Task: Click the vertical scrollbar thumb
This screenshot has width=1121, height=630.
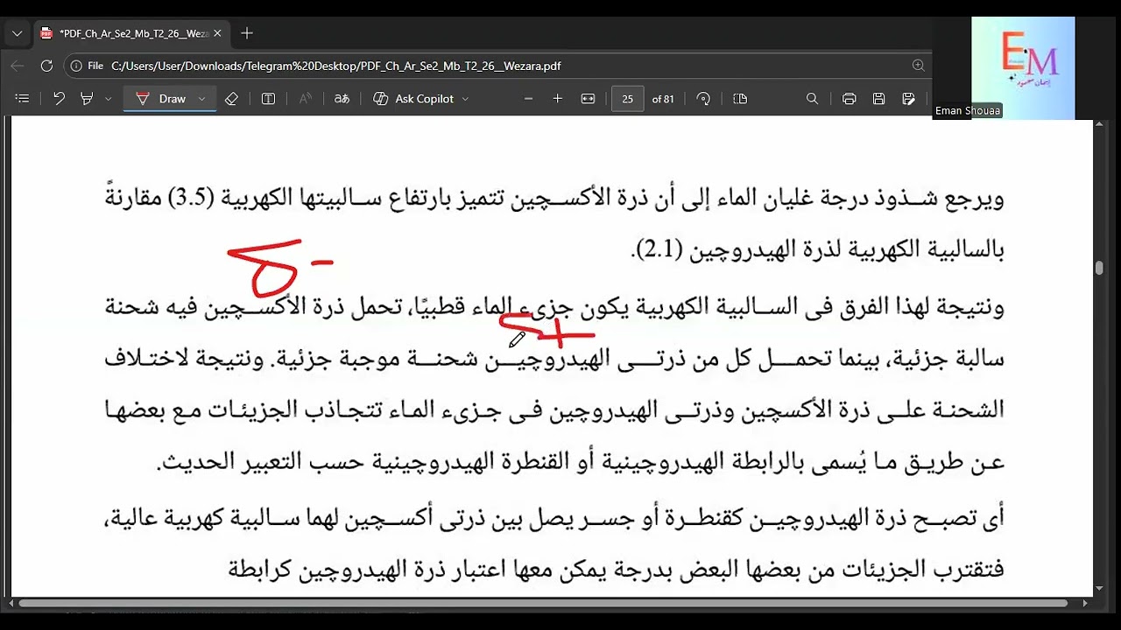Action: click(x=1099, y=268)
